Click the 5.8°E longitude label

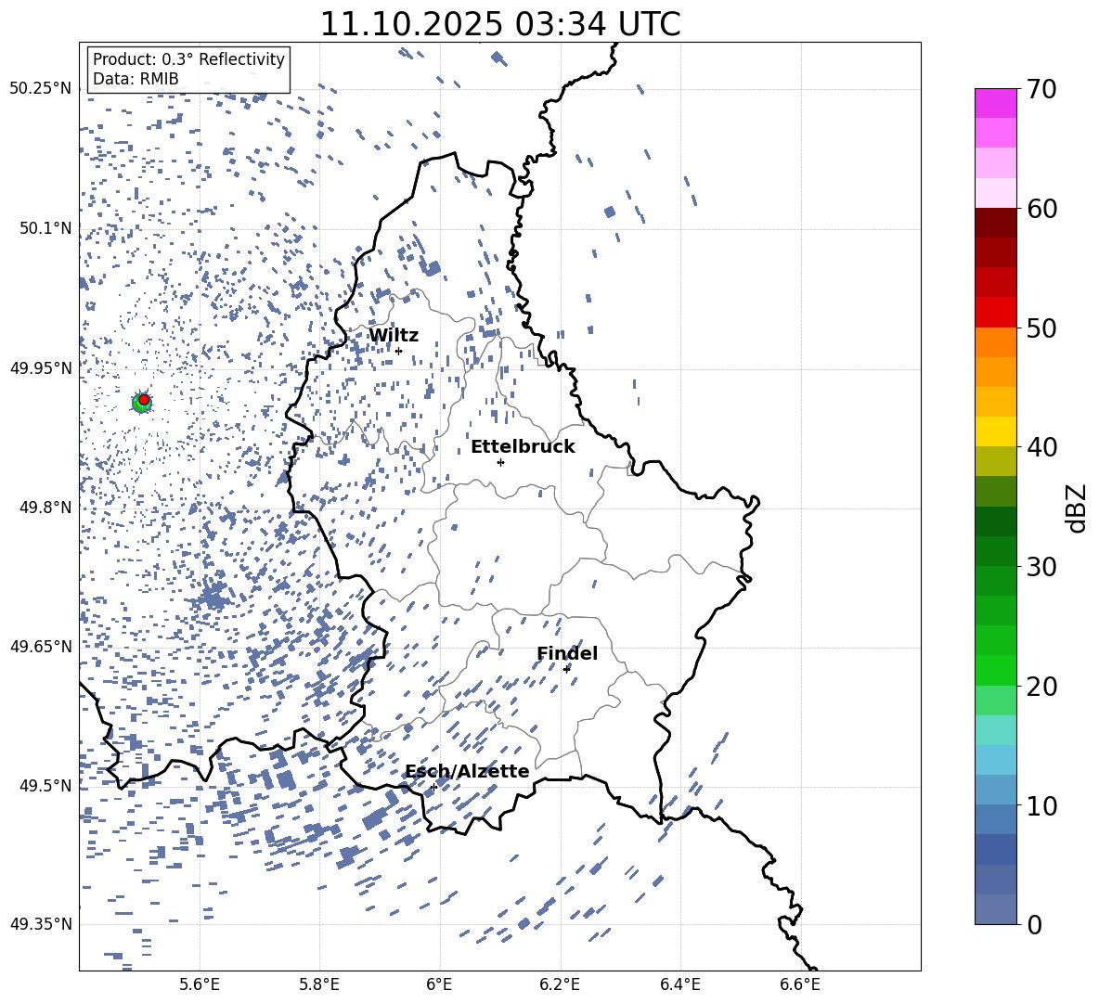click(319, 984)
